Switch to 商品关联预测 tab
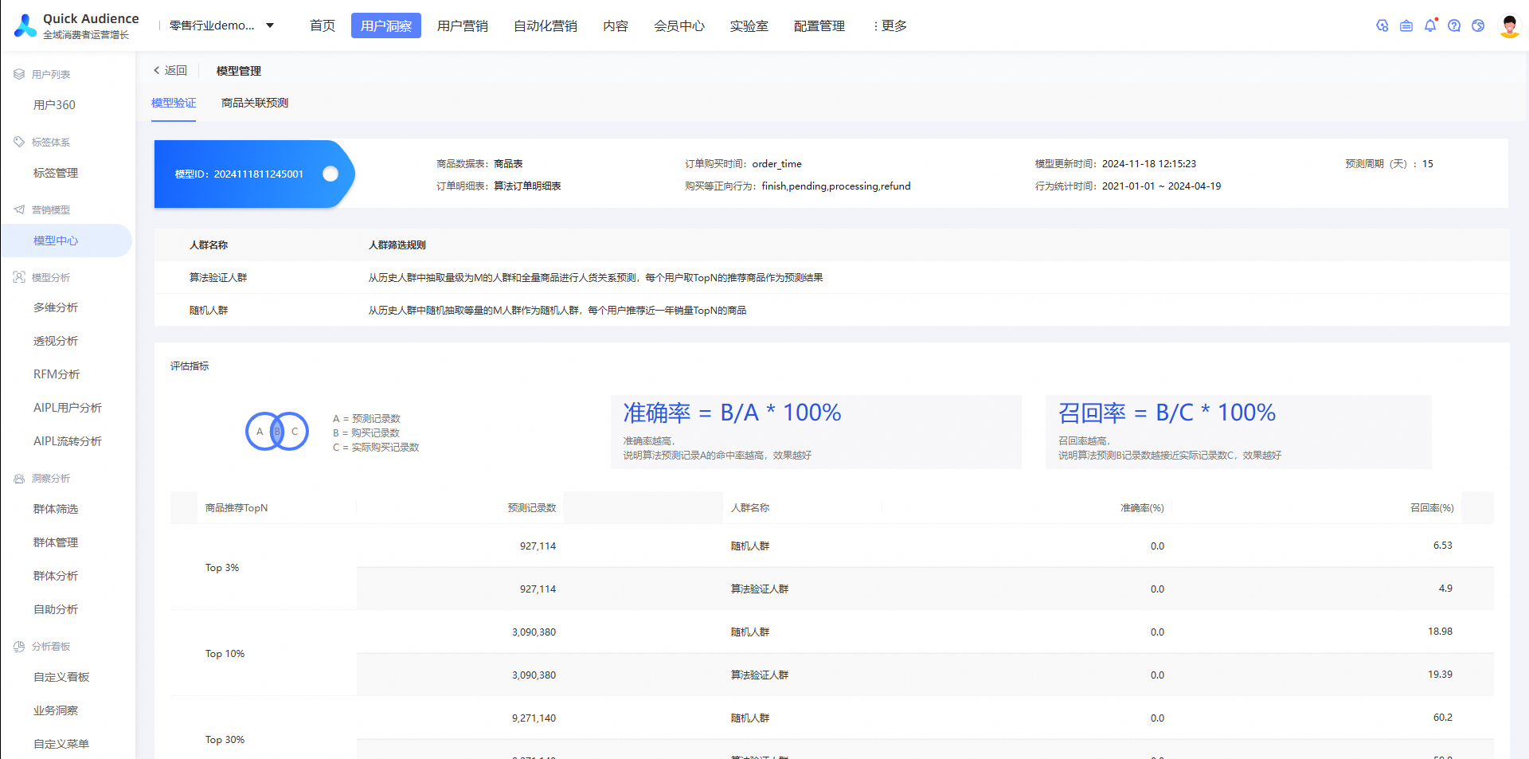The width and height of the screenshot is (1529, 759). coord(255,103)
